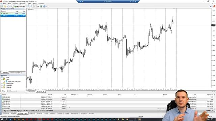Switch to the EURUSD,H1 chart tab
Viewport: 216px width, 121px height.
(31, 92)
